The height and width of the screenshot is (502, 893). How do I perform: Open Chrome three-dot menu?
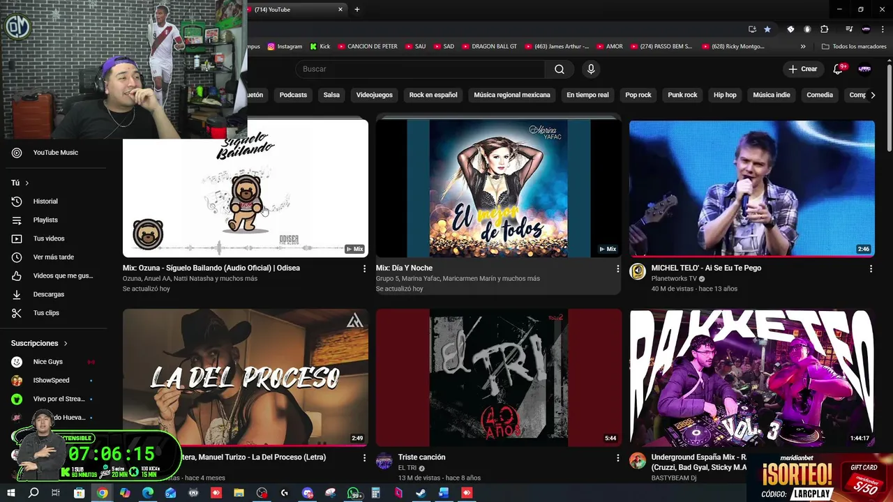pos(883,29)
